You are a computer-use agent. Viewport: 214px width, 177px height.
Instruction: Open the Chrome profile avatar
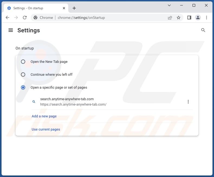click(198, 18)
